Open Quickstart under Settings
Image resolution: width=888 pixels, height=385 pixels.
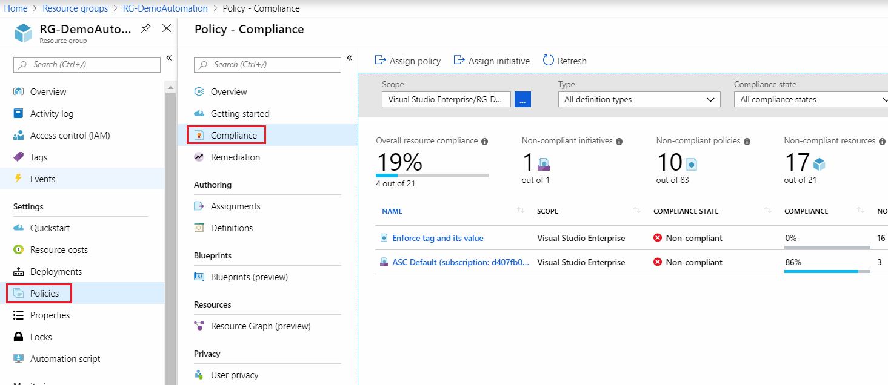[50, 228]
